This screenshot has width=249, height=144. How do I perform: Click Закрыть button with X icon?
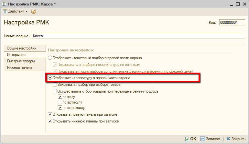236,139
